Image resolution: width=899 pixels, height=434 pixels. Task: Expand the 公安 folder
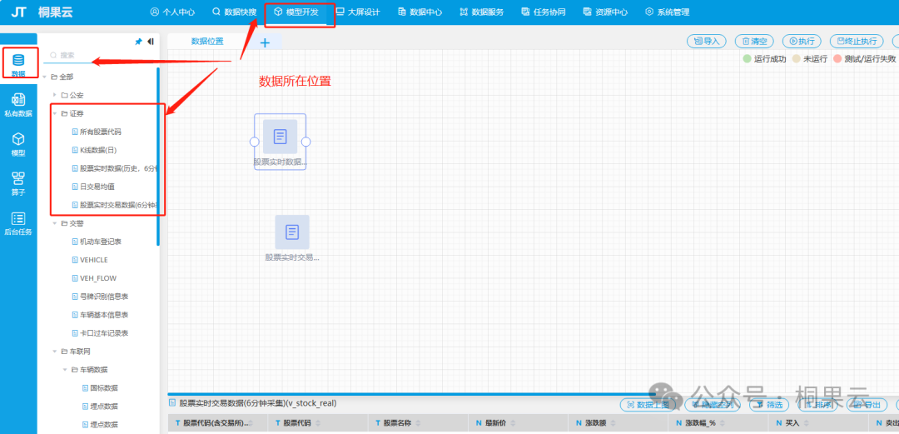click(x=54, y=95)
